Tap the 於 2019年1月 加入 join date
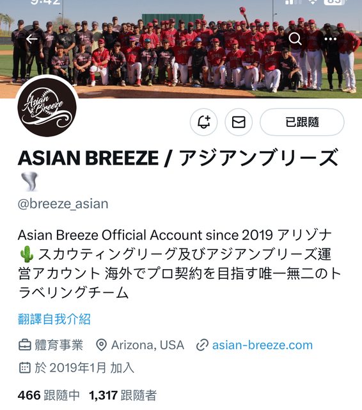The width and height of the screenshot is (362, 410). tap(84, 368)
